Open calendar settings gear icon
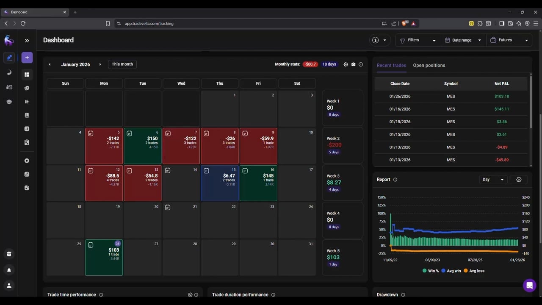Screen dimensions: 542x305 tap(346, 64)
